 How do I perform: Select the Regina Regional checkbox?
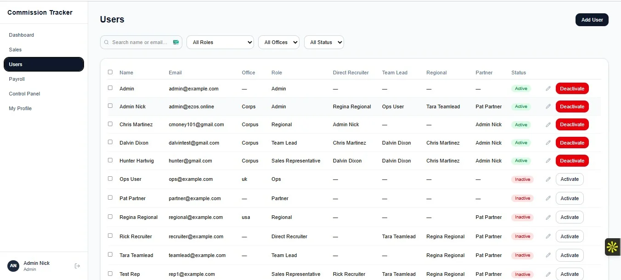[x=110, y=217]
